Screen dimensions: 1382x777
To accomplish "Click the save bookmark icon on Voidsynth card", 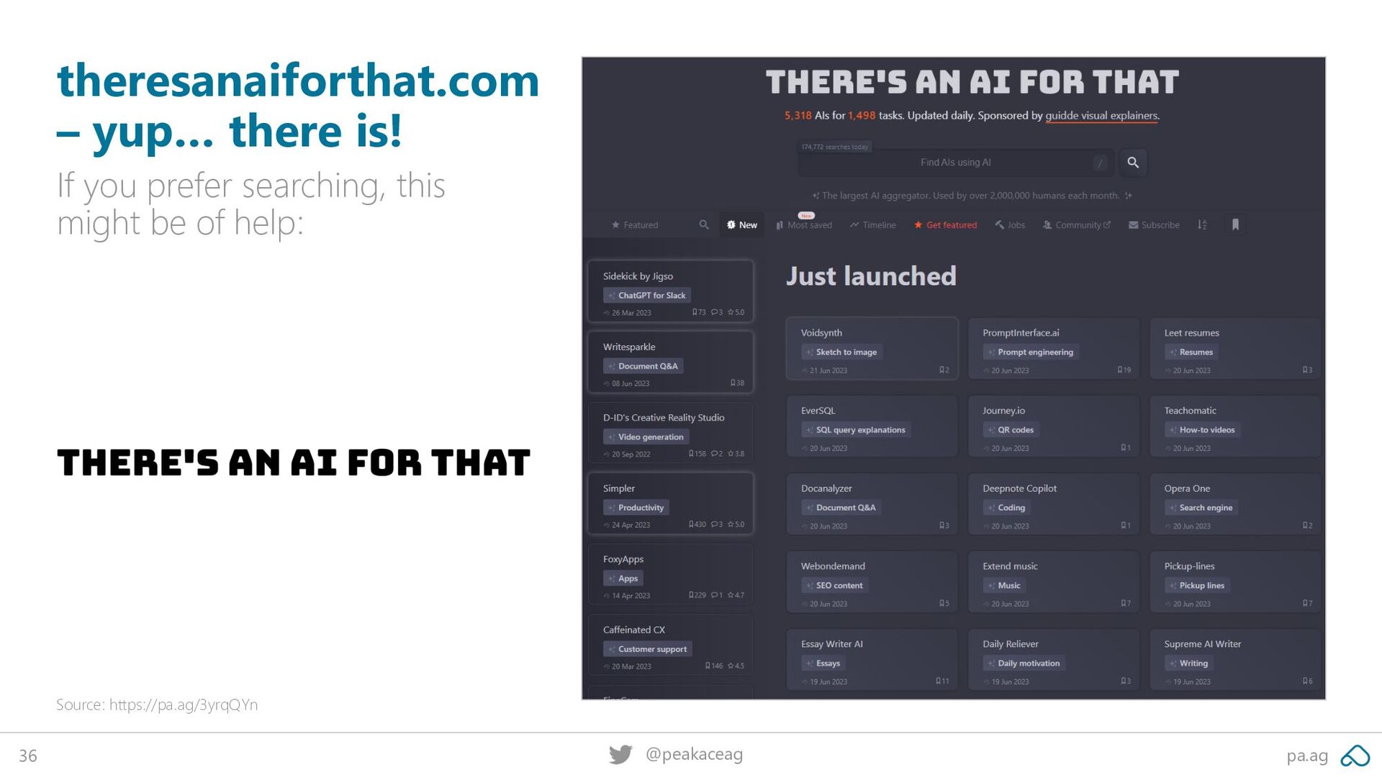I will [941, 371].
